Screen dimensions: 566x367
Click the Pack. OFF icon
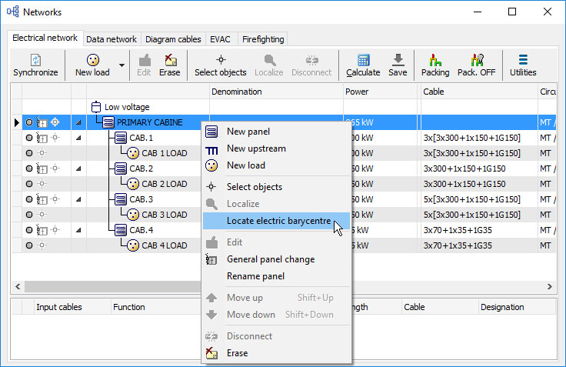tap(477, 60)
